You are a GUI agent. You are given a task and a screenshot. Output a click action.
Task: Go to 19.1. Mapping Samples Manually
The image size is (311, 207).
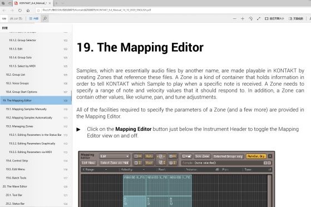coord(36,109)
